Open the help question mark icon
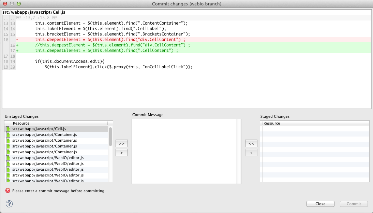The height and width of the screenshot is (213, 373). click(9, 204)
